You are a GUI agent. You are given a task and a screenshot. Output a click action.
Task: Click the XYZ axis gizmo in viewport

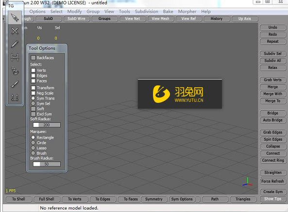(247, 182)
